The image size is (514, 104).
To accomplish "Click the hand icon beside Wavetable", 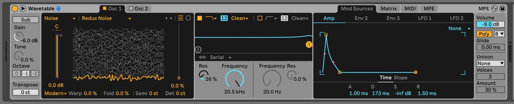I will (58, 9).
